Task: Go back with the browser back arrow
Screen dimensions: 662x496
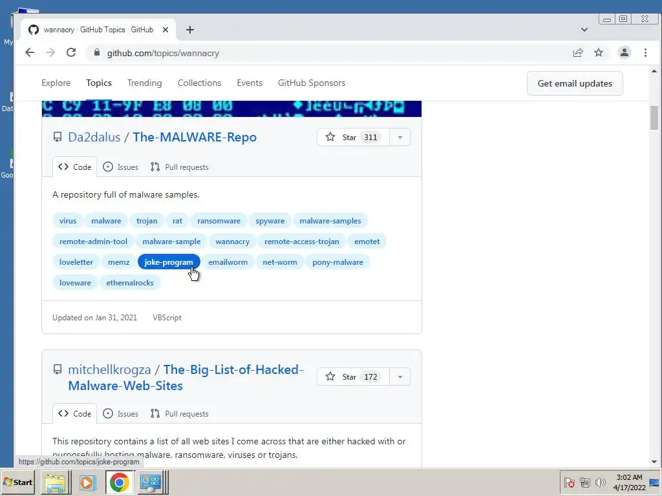Action: point(30,53)
